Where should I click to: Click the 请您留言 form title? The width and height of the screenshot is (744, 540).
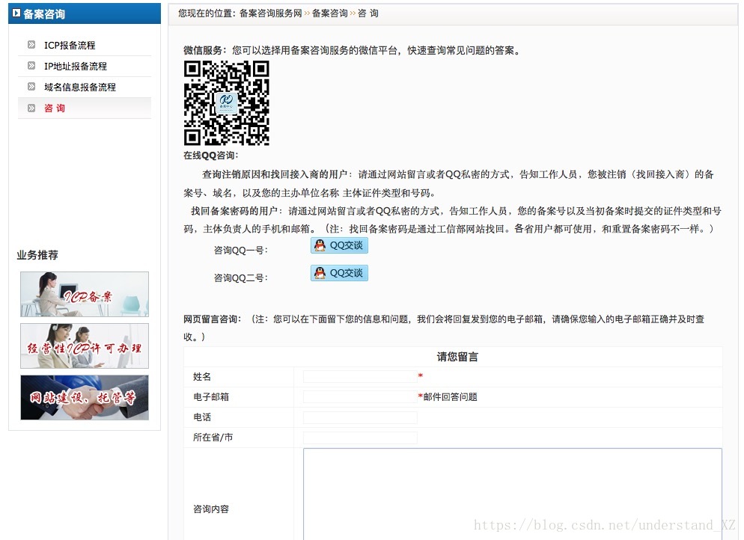pos(457,357)
